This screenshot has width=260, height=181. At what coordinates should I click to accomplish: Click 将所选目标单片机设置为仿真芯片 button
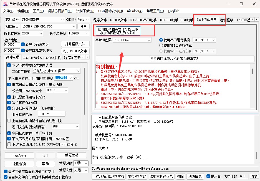pos(175,59)
